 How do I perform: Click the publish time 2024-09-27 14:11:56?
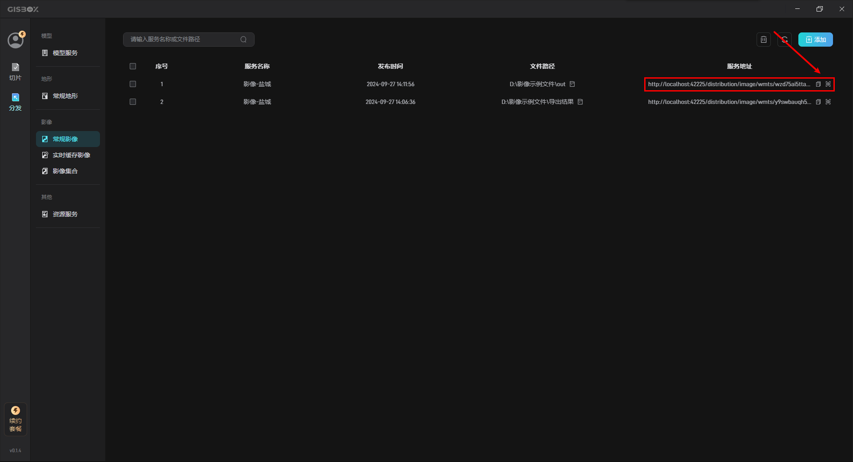(391, 84)
